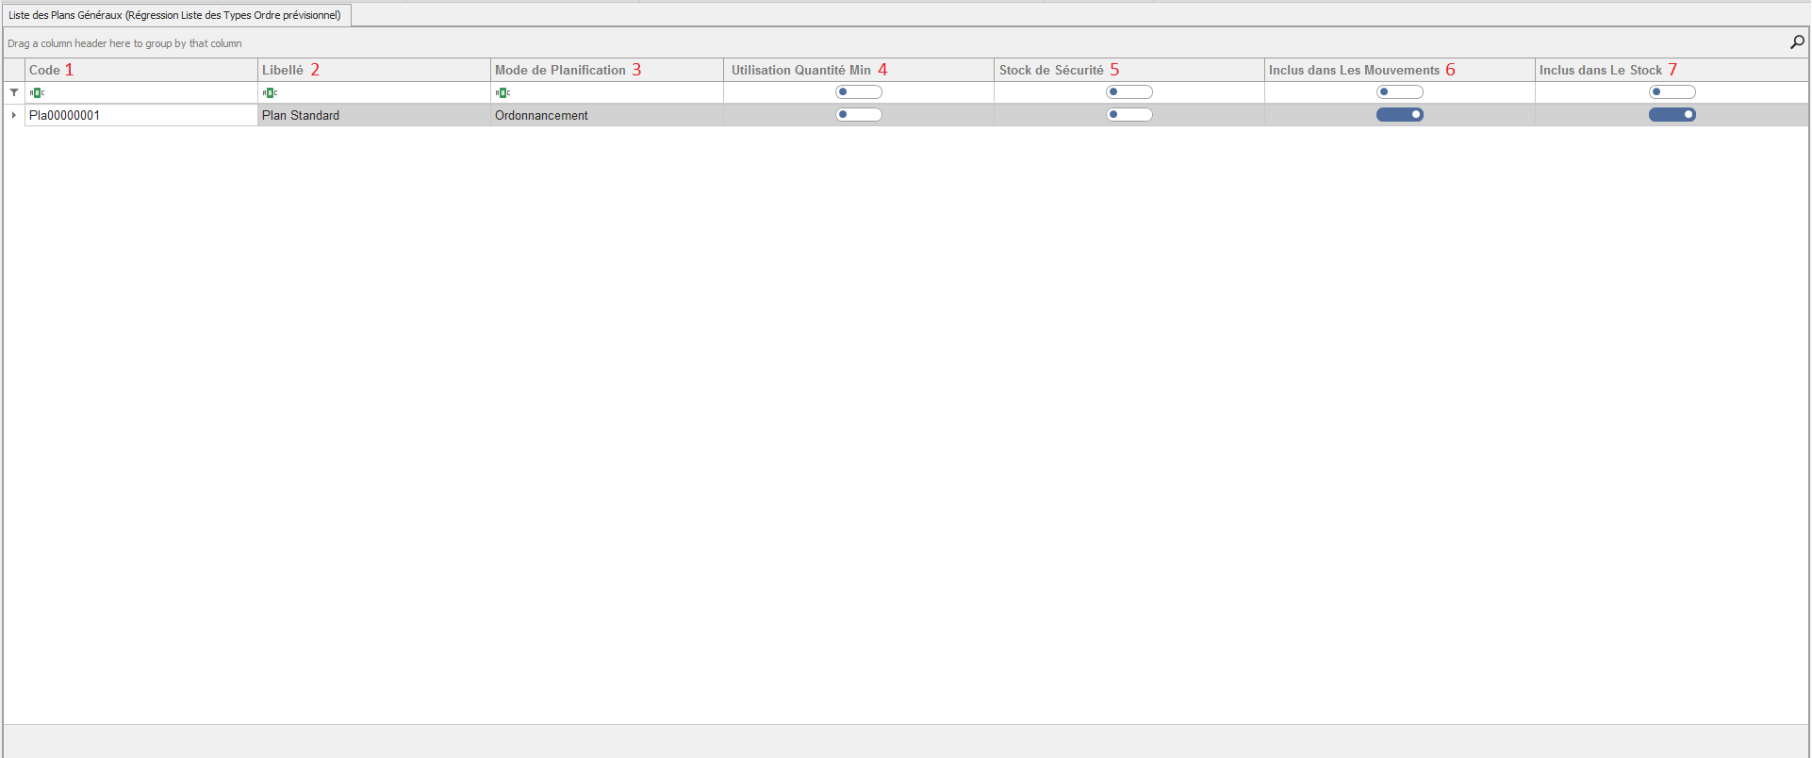Expand the Pla00000001 row arrow
Viewport: 1812px width, 758px height.
[x=14, y=115]
